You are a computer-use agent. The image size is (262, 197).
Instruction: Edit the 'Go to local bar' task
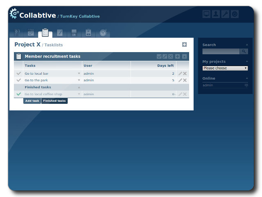coord(180,74)
